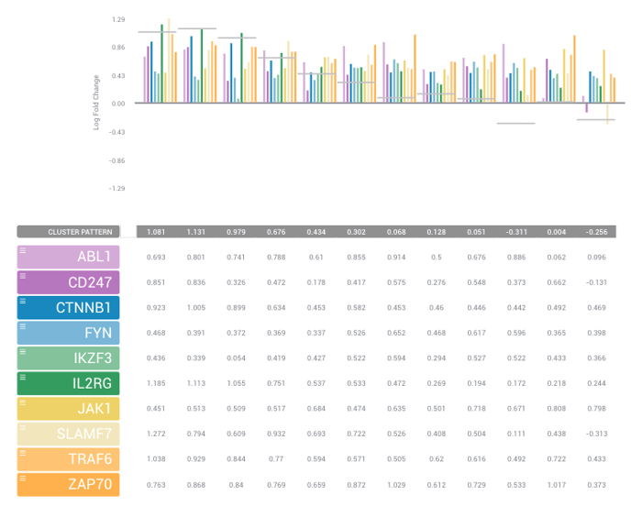The height and width of the screenshot is (506, 631).
Task: Click CD247 value 0.851
Action: pyautogui.click(x=156, y=282)
